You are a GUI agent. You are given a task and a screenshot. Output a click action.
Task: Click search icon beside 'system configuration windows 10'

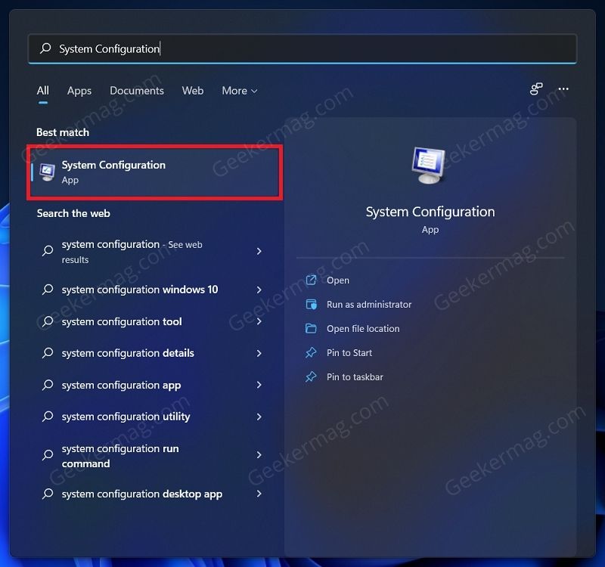pos(48,290)
